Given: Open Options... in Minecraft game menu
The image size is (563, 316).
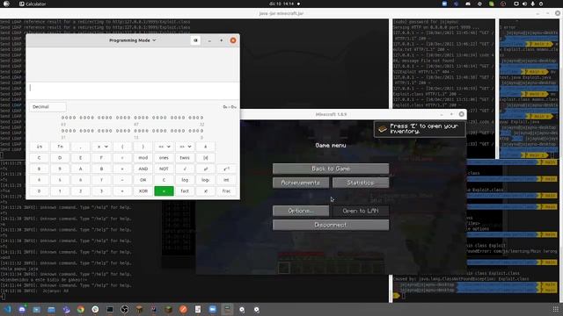Looking at the screenshot, I should tap(301, 211).
